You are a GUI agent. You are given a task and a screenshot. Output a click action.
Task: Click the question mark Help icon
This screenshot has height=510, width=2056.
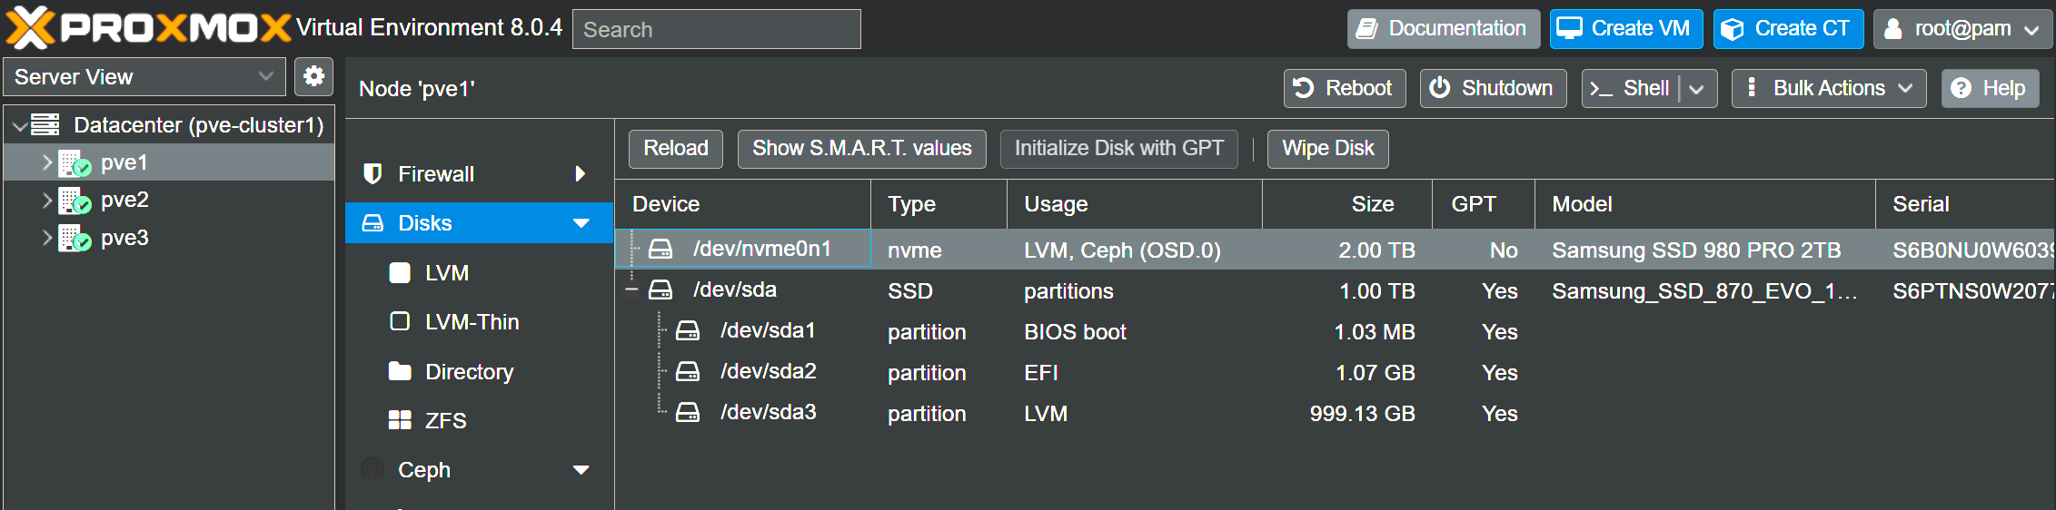(1962, 88)
